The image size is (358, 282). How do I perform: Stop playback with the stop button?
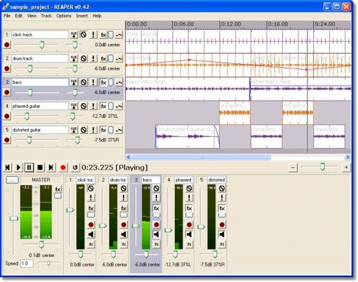(x=40, y=168)
